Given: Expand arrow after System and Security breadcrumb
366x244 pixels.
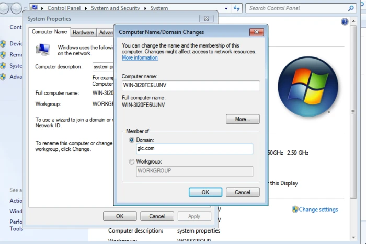Looking at the screenshot, I should tap(145, 8).
